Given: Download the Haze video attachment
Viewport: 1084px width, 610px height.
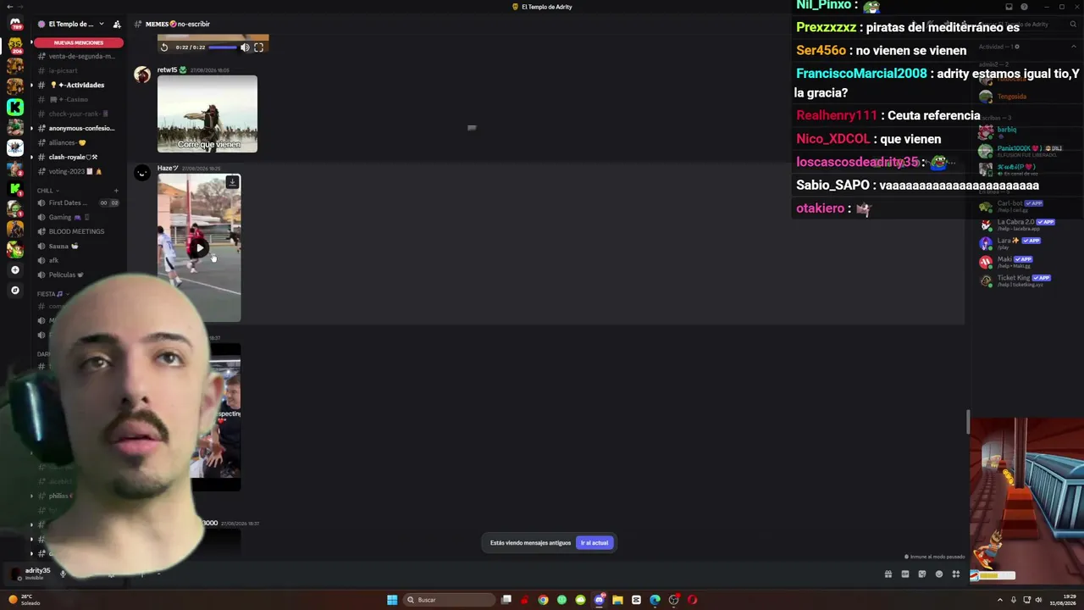Looking at the screenshot, I should [x=232, y=182].
